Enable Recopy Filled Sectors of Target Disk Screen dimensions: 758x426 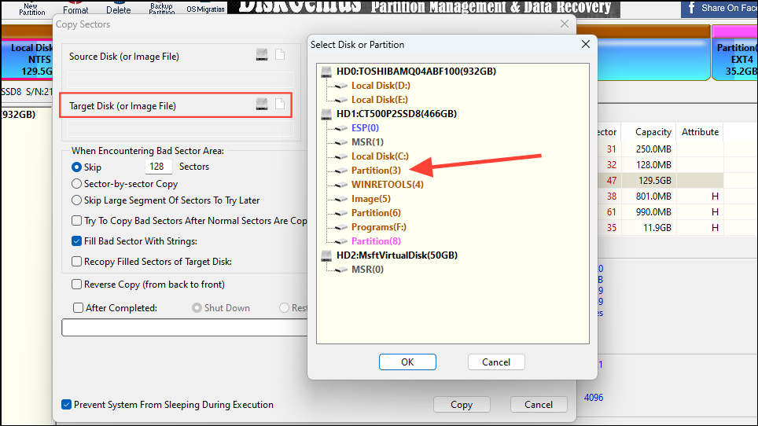[x=76, y=261]
